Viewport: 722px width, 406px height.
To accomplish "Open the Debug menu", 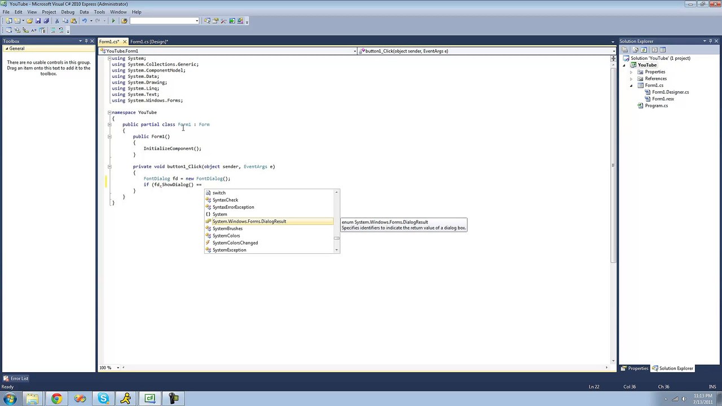I will coord(68,12).
